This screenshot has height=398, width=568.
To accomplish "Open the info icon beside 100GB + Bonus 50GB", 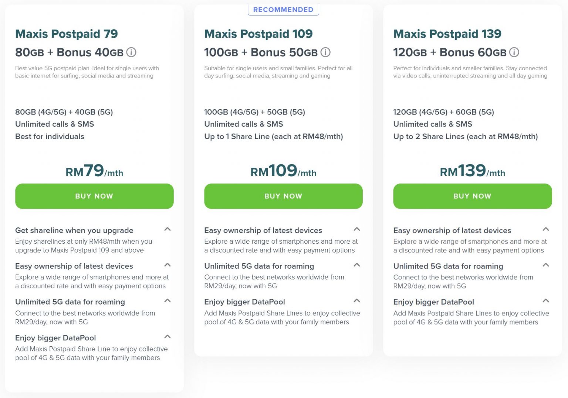I will [325, 52].
